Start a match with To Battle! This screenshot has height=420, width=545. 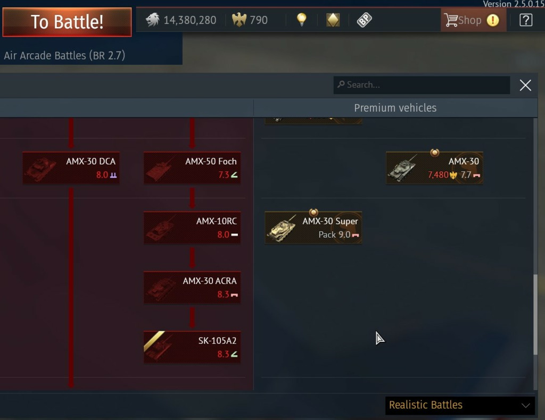click(67, 22)
